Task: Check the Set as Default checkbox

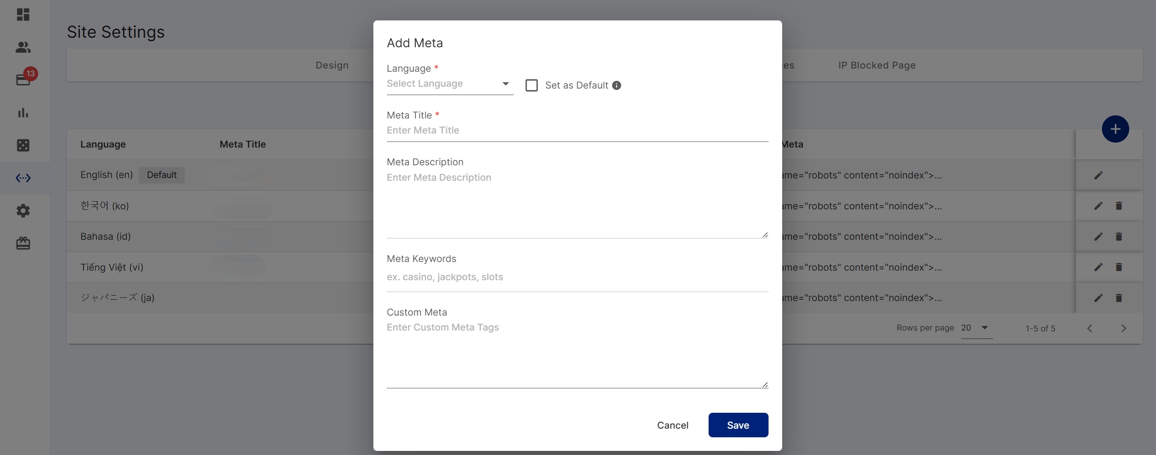Action: point(531,85)
